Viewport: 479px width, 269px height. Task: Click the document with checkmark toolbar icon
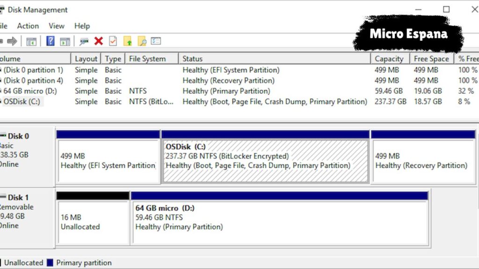(x=113, y=41)
